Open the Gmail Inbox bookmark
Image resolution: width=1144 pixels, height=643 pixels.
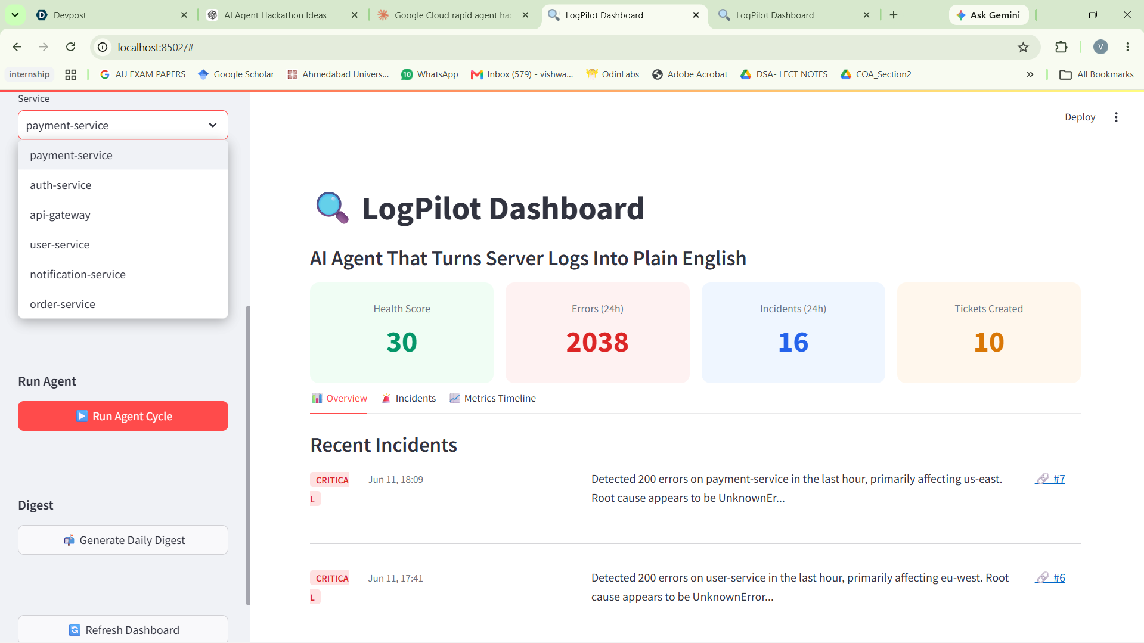coord(522,74)
